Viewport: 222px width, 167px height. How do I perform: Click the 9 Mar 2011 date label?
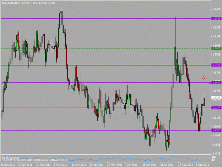[60, 165]
